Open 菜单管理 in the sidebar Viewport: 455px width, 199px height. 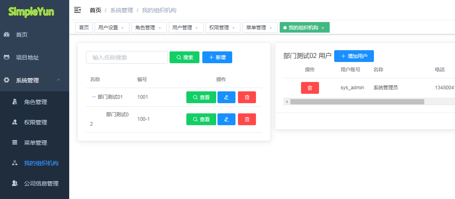coord(34,143)
